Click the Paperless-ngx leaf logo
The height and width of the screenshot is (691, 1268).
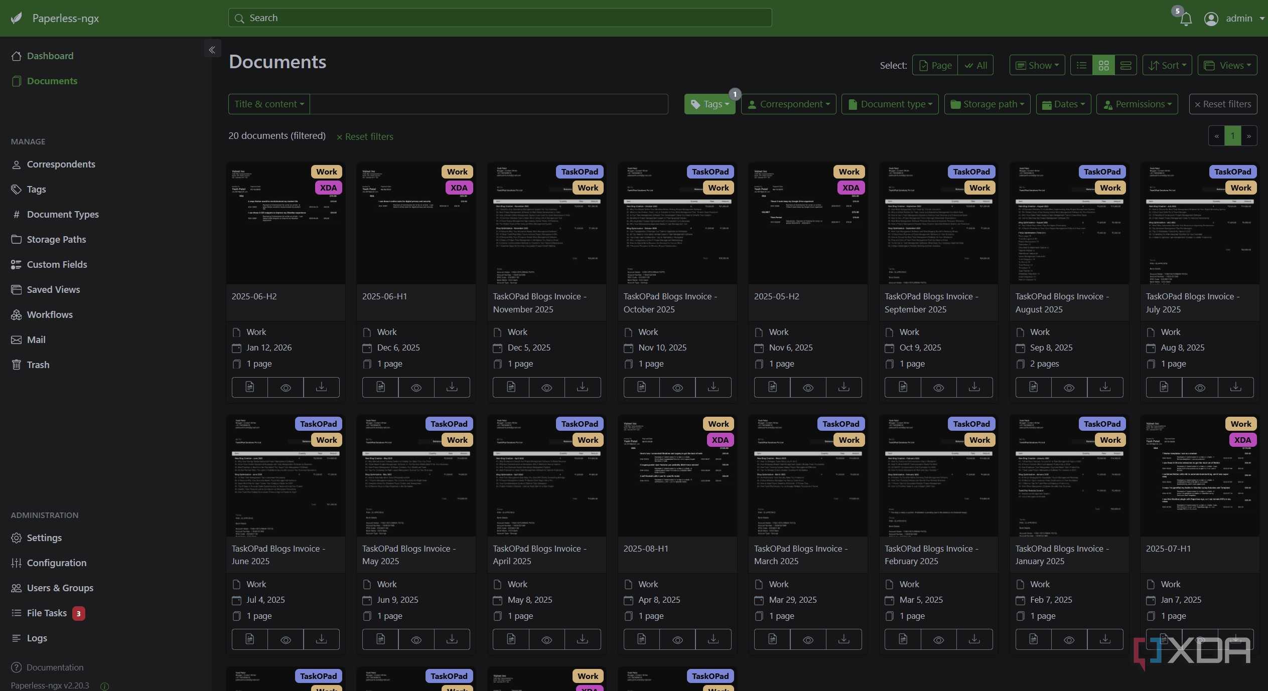(17, 19)
